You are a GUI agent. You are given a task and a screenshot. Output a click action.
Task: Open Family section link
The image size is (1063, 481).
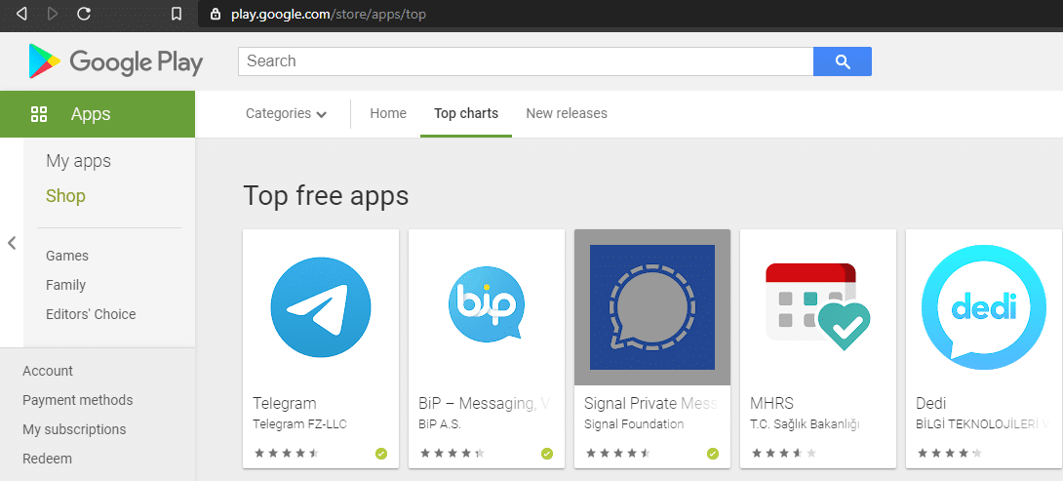65,285
